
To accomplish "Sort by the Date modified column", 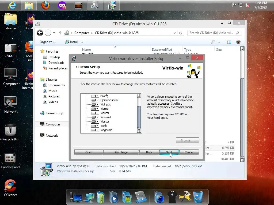I will [162, 50].
